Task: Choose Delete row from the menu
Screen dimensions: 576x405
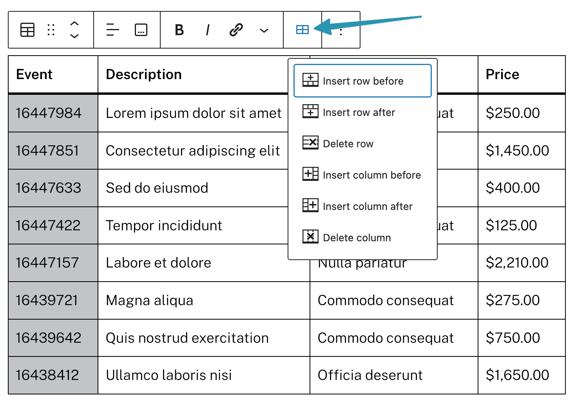Action: tap(363, 144)
